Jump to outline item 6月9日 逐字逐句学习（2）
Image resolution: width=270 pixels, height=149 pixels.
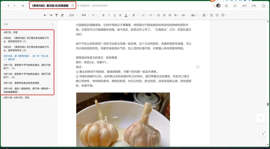coord(26,49)
